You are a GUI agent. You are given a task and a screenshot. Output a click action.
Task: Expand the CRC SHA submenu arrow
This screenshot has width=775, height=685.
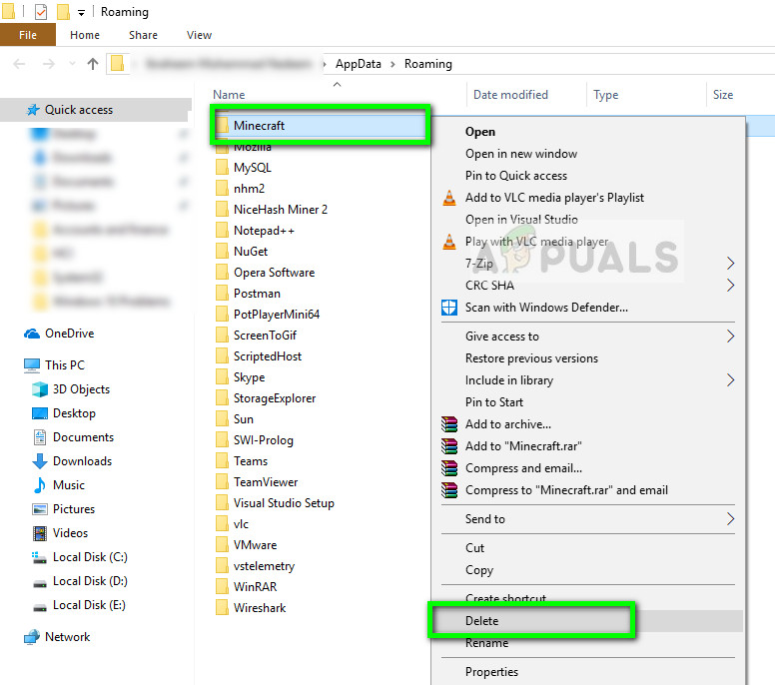pyautogui.click(x=730, y=286)
